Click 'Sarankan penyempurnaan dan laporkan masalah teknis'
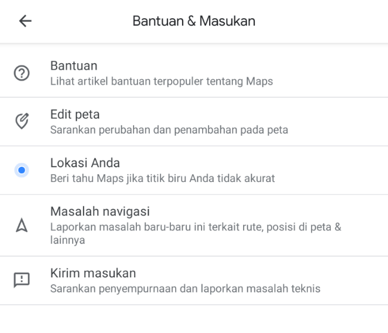Viewport: 388px width, 333px height. (185, 288)
